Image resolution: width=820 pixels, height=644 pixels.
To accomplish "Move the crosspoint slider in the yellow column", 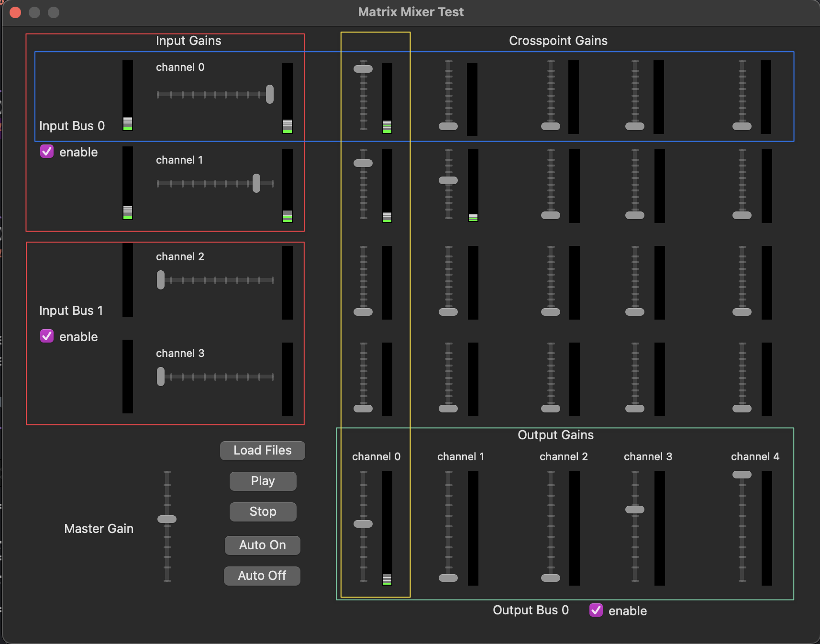I will [x=363, y=163].
